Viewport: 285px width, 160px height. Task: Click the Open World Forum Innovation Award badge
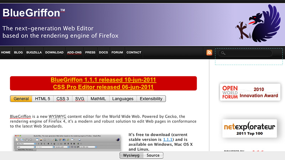pyautogui.click(x=250, y=92)
